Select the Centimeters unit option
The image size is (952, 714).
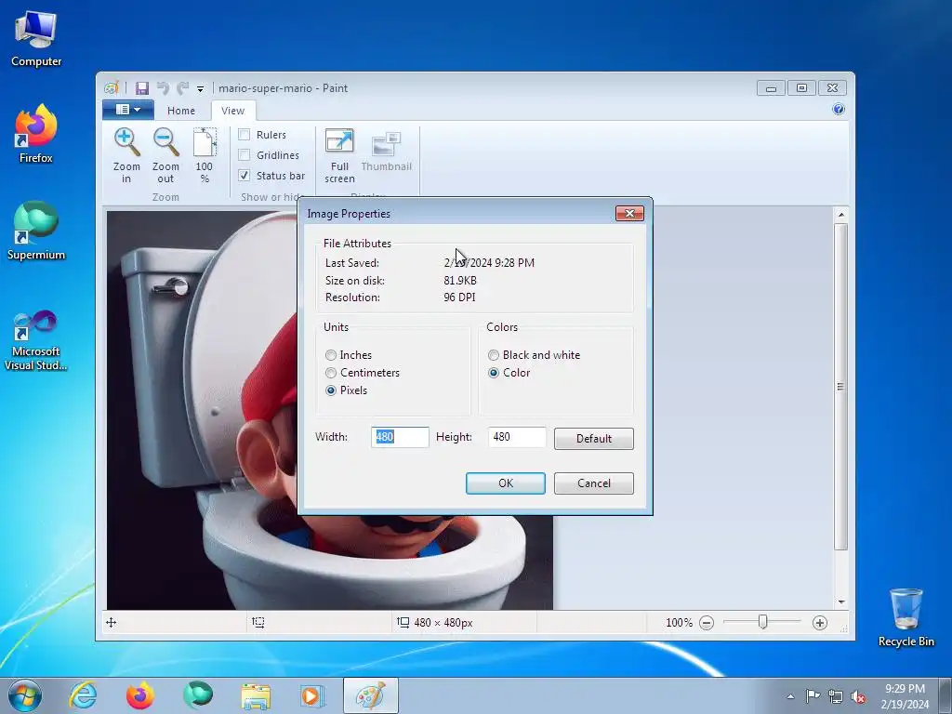pos(331,373)
